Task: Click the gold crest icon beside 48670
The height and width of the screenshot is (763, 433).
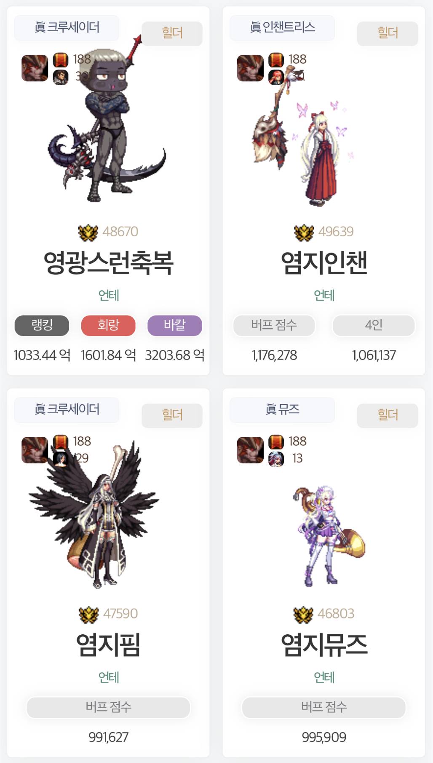Action: click(88, 233)
